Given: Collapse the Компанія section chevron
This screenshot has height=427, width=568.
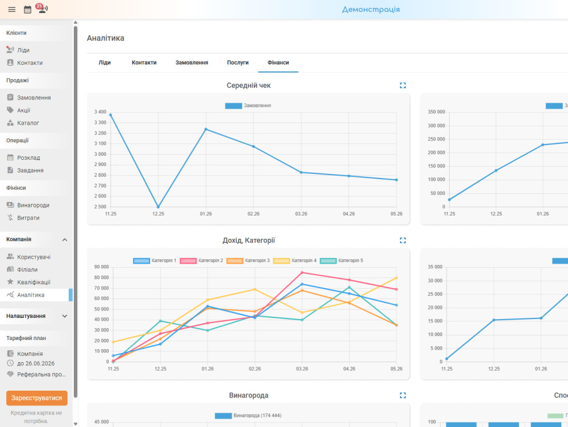Looking at the screenshot, I should pyautogui.click(x=65, y=239).
